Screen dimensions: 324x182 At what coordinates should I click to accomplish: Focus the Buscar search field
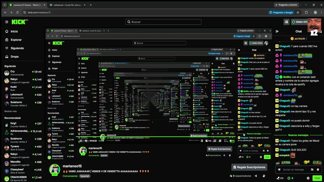163,22
